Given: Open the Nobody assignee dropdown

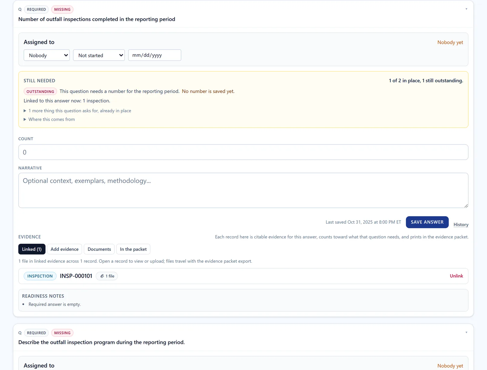Looking at the screenshot, I should (47, 55).
